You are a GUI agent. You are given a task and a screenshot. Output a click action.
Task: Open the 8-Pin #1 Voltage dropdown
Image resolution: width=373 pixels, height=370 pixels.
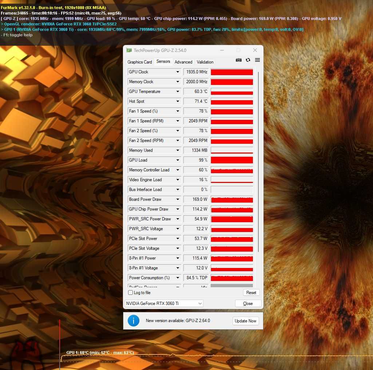click(x=178, y=268)
